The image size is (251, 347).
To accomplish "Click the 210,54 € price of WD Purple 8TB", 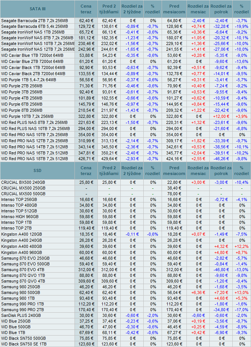I will [86, 110].
